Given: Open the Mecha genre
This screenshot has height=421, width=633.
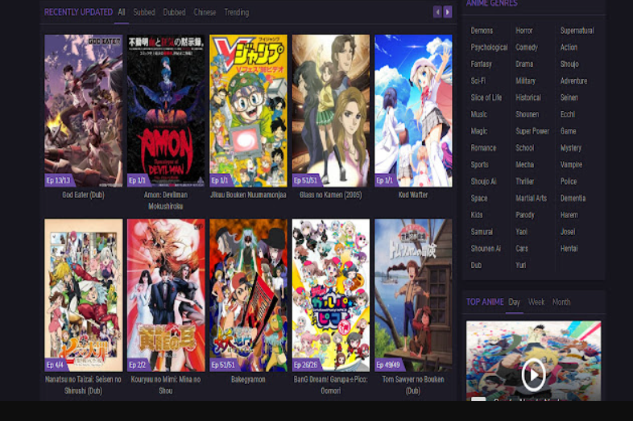Looking at the screenshot, I should tap(524, 165).
